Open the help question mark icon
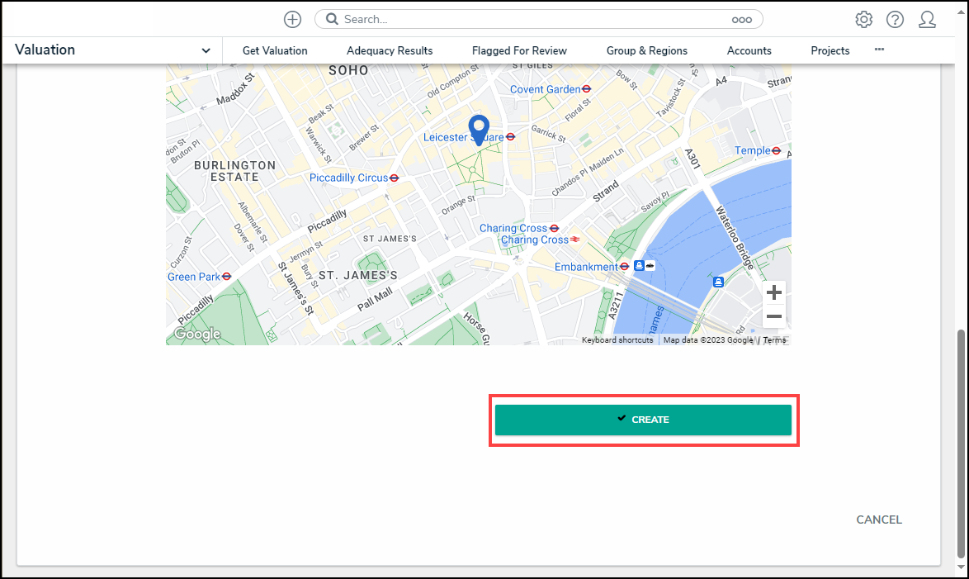The width and height of the screenshot is (969, 579). click(x=895, y=19)
